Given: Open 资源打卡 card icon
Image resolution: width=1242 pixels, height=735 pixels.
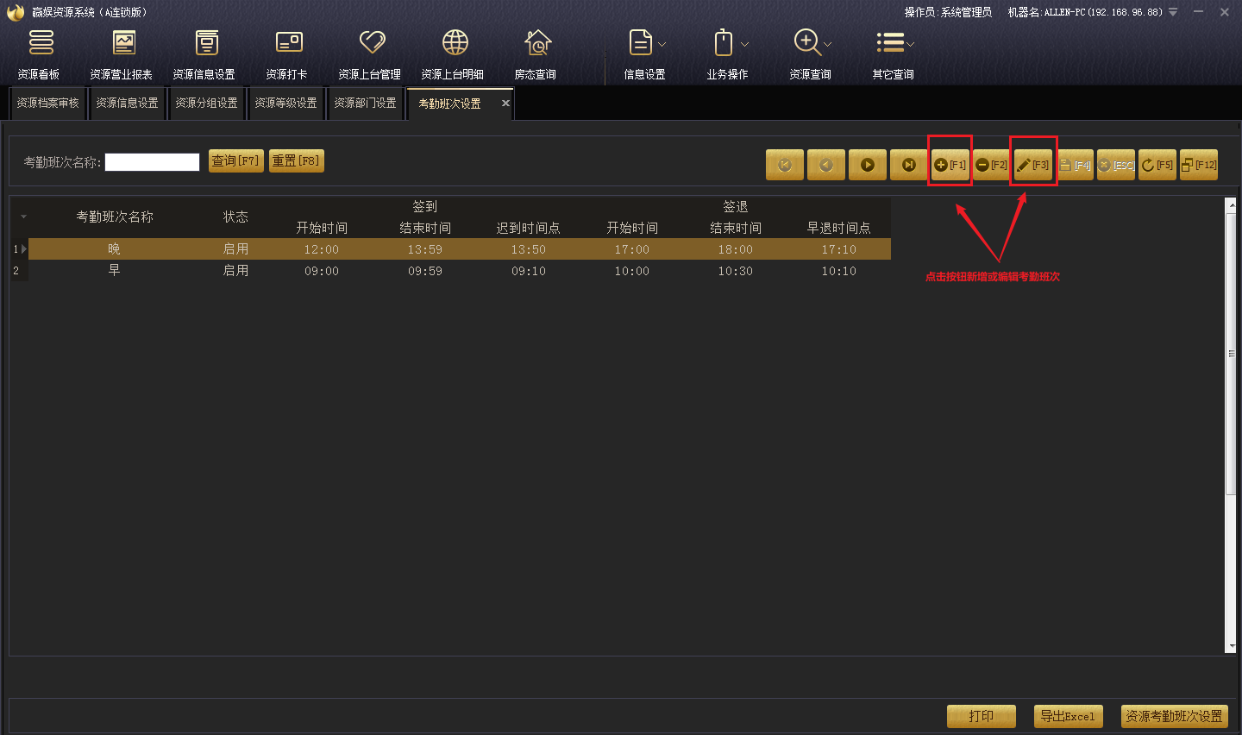Looking at the screenshot, I should click(287, 53).
